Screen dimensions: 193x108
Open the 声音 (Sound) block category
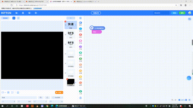pos(81,47)
